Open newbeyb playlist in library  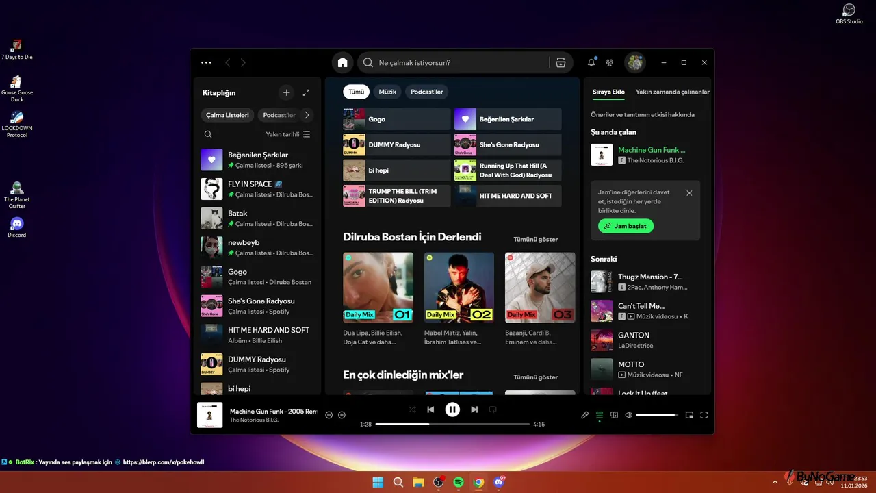(258, 247)
